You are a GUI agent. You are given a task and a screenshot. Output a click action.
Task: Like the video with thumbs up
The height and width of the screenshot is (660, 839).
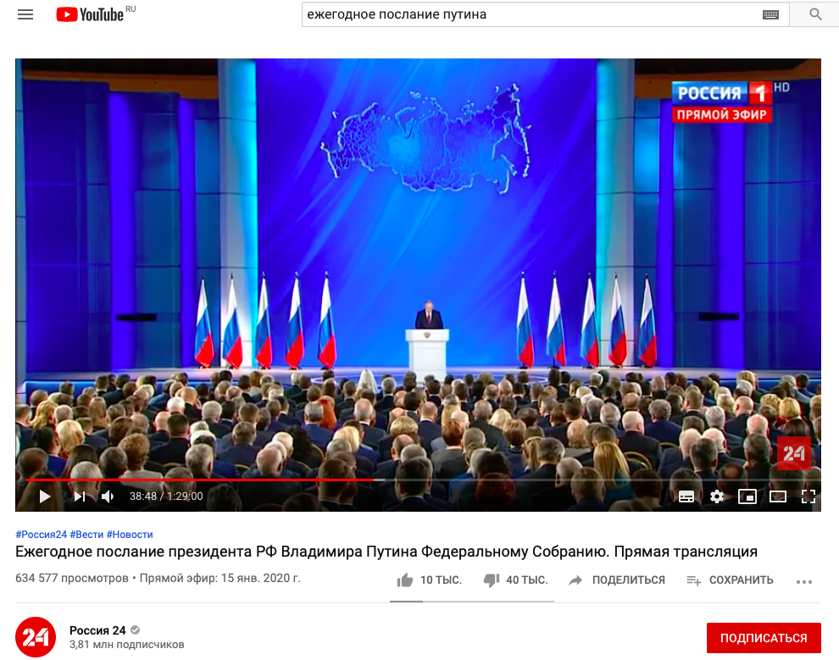coord(405,580)
